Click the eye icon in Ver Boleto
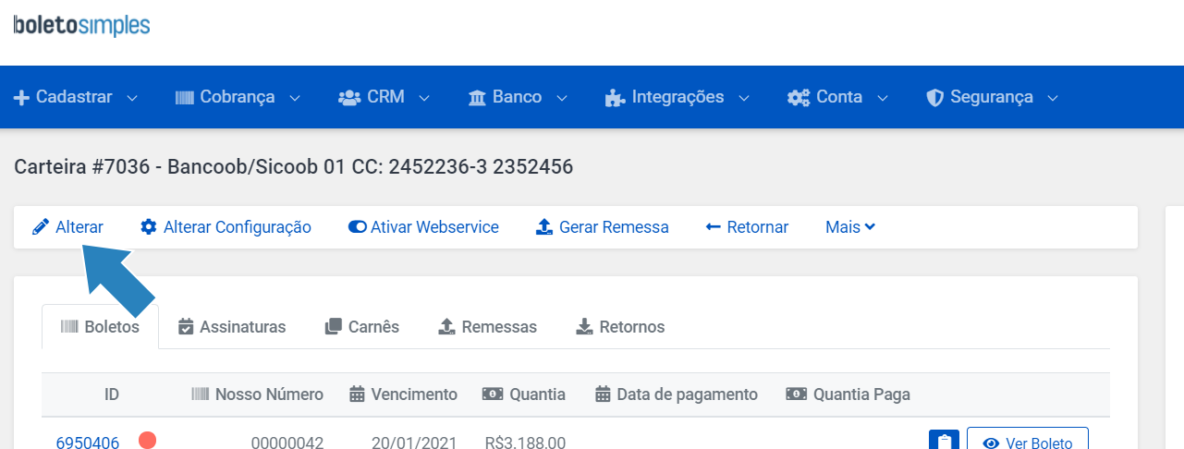 [x=992, y=443]
